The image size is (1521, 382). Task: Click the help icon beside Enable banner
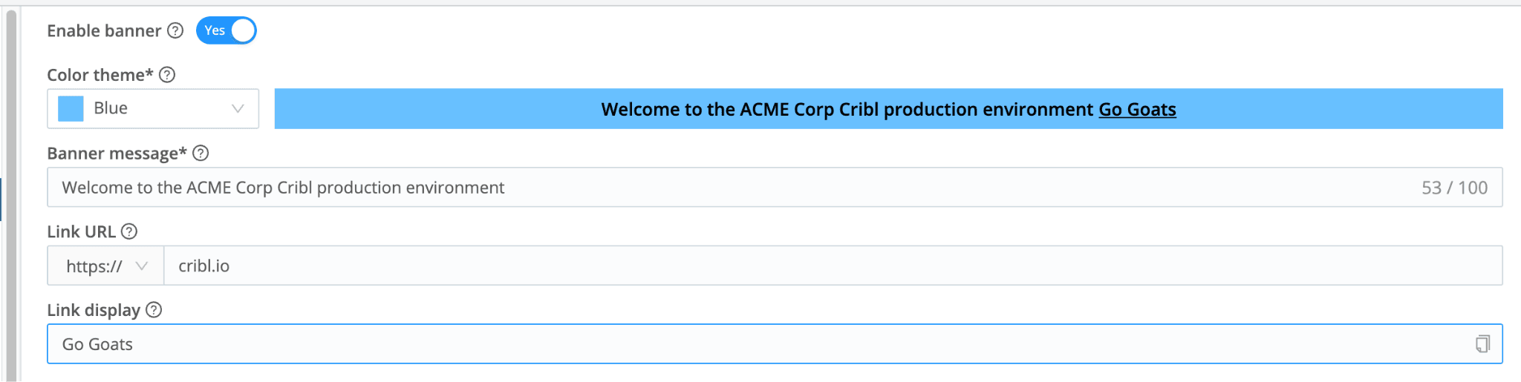[x=175, y=30]
